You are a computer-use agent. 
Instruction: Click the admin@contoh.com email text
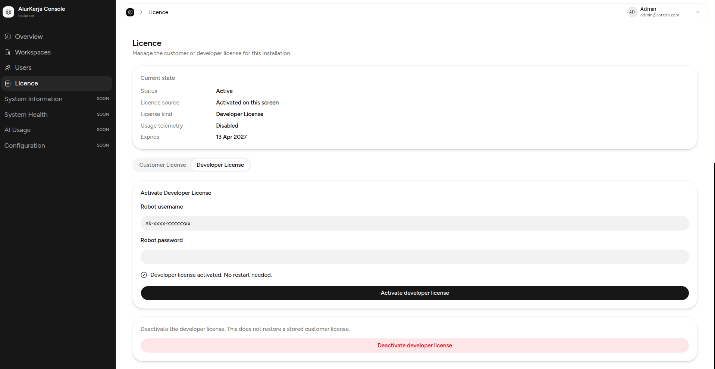coord(659,15)
